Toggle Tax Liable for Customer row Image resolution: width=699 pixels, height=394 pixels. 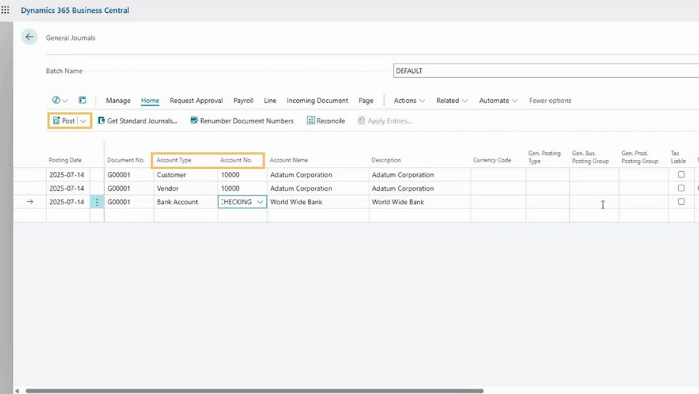(681, 174)
